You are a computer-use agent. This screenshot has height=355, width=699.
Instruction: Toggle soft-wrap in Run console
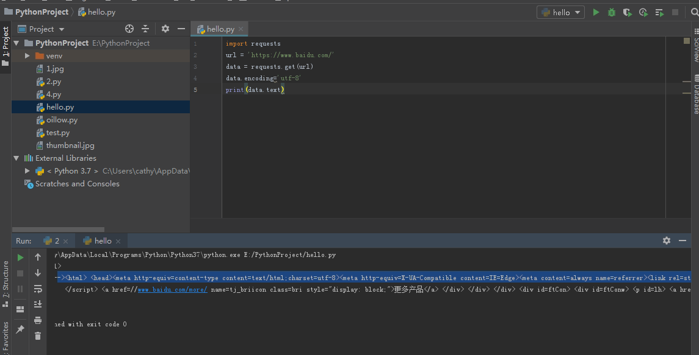(x=38, y=289)
